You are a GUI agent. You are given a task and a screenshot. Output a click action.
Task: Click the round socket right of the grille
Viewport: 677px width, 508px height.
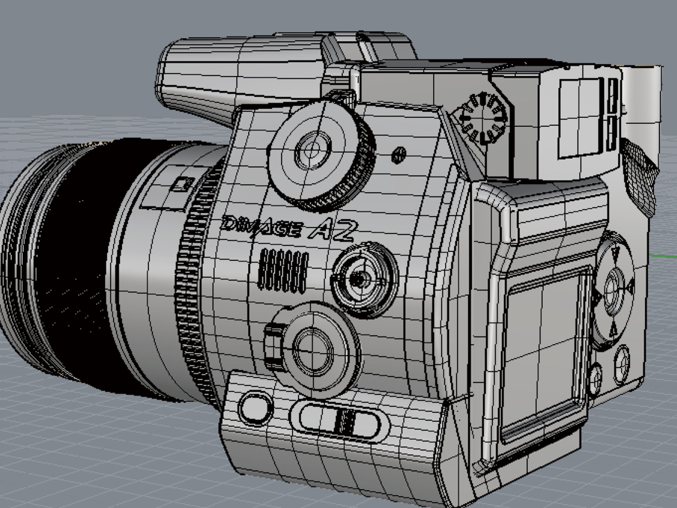pos(364,280)
